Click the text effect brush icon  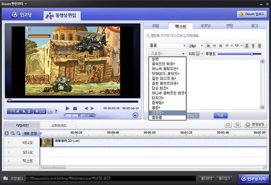(237, 45)
